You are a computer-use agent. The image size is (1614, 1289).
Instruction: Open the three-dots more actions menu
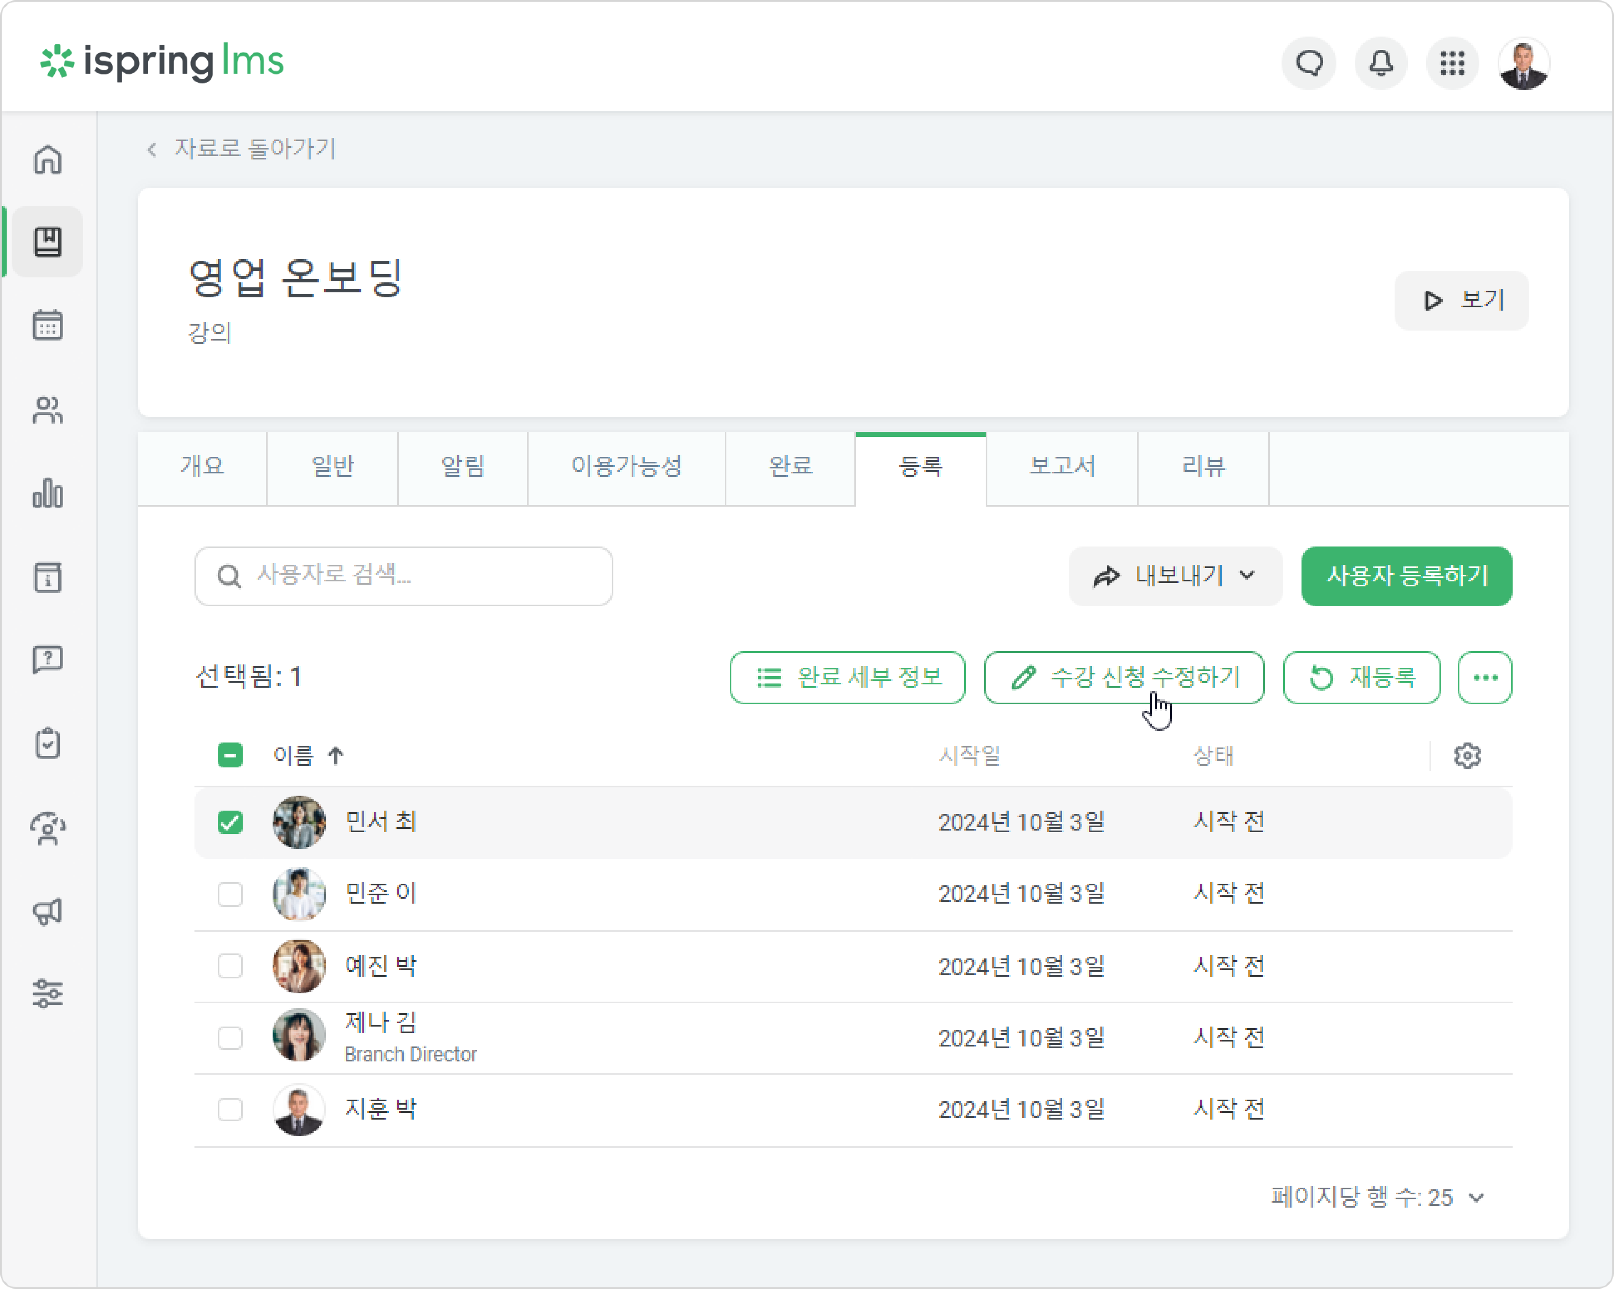pyautogui.click(x=1485, y=678)
